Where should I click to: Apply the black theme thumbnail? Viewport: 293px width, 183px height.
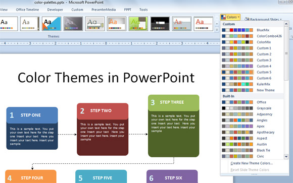click(160, 24)
